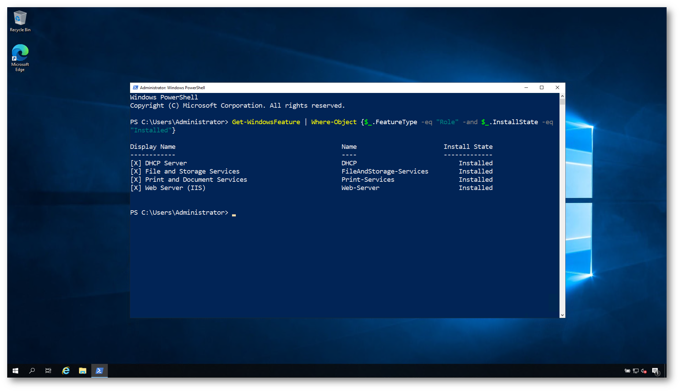Select the PowerShell taskbar button

point(100,371)
